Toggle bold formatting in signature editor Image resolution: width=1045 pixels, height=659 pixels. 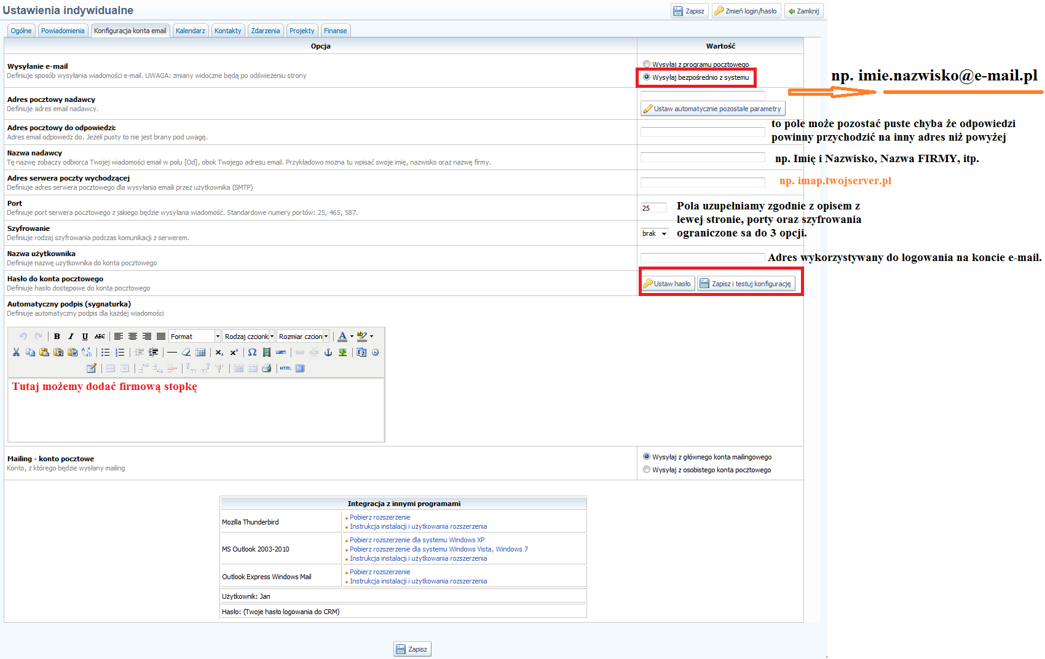click(x=57, y=337)
